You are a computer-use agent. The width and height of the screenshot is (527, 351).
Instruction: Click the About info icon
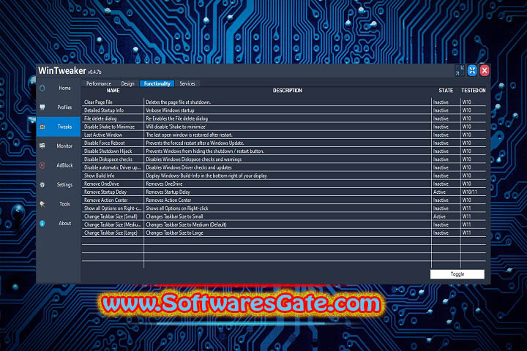click(42, 223)
